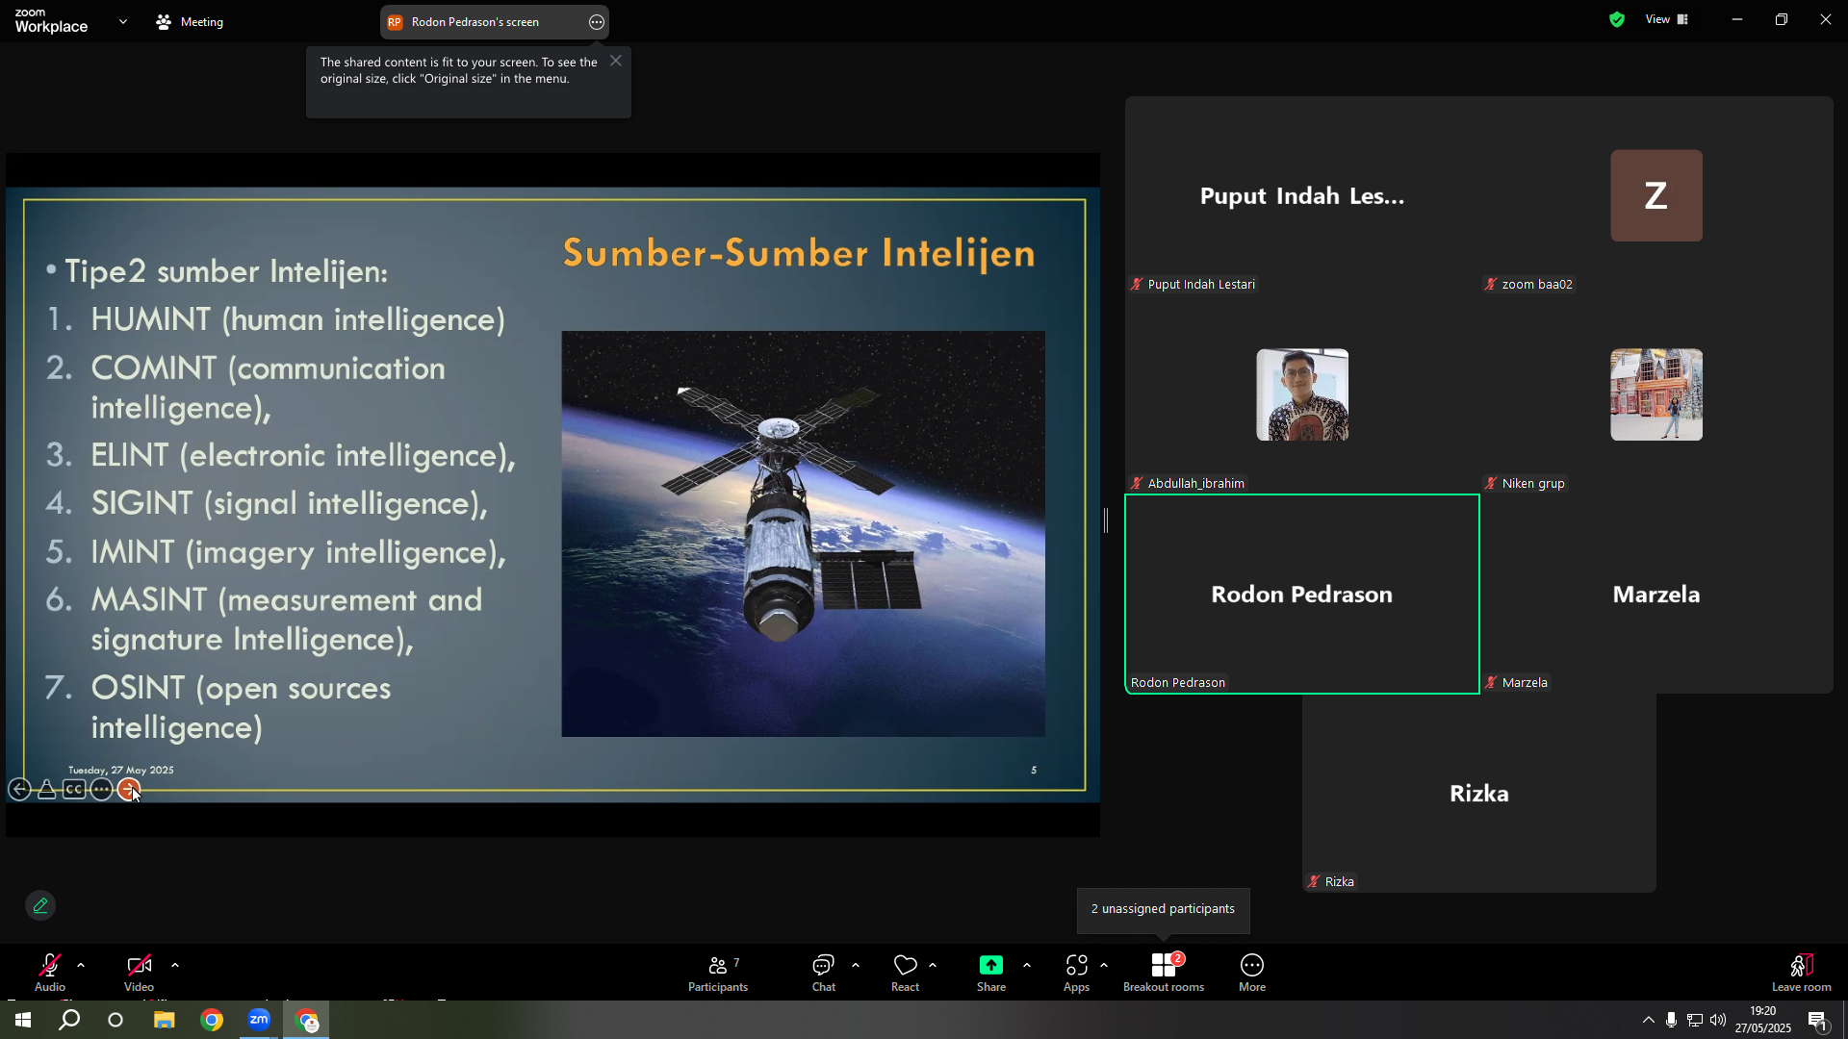This screenshot has width=1848, height=1039.
Task: Click Leave room button
Action: point(1802,972)
